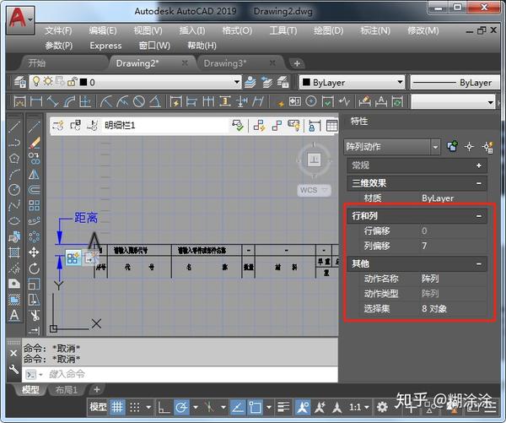Open the object type dropdown 阵列动作
506x423 pixels.
click(x=435, y=147)
